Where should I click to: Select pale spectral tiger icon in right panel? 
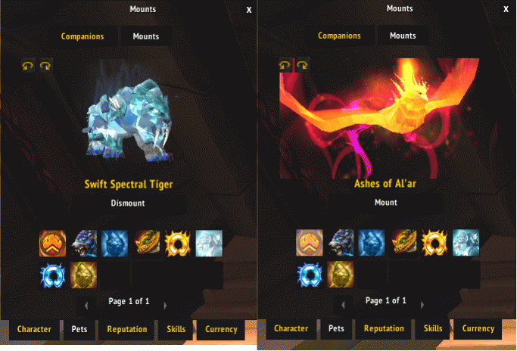coord(466,243)
